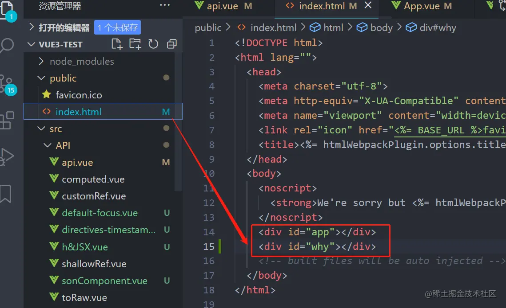Image resolution: width=506 pixels, height=308 pixels.
Task: Open the Search view in activity bar
Action: click(7, 45)
